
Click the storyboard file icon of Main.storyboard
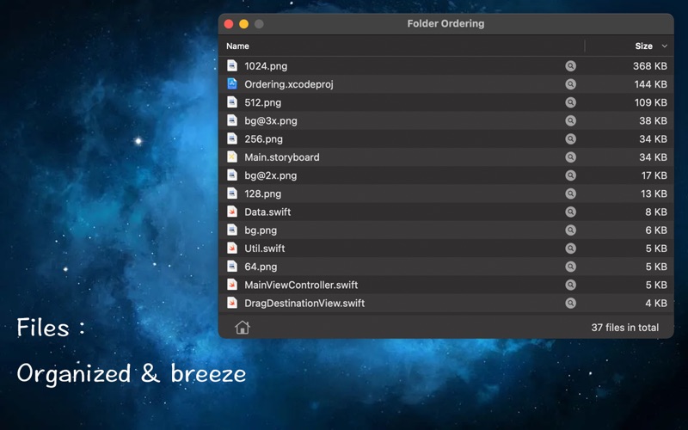(x=232, y=157)
